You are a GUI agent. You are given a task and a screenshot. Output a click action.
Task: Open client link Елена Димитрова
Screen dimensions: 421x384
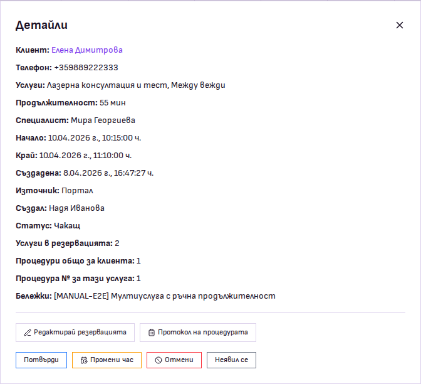pos(87,50)
